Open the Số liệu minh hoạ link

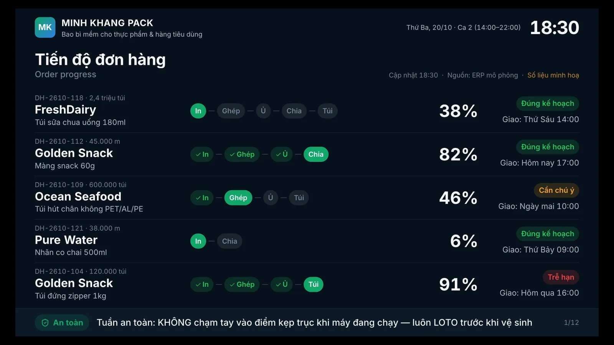pyautogui.click(x=553, y=75)
